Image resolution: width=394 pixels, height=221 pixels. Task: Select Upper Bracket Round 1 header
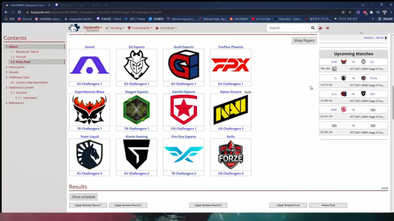pyautogui.click(x=88, y=205)
